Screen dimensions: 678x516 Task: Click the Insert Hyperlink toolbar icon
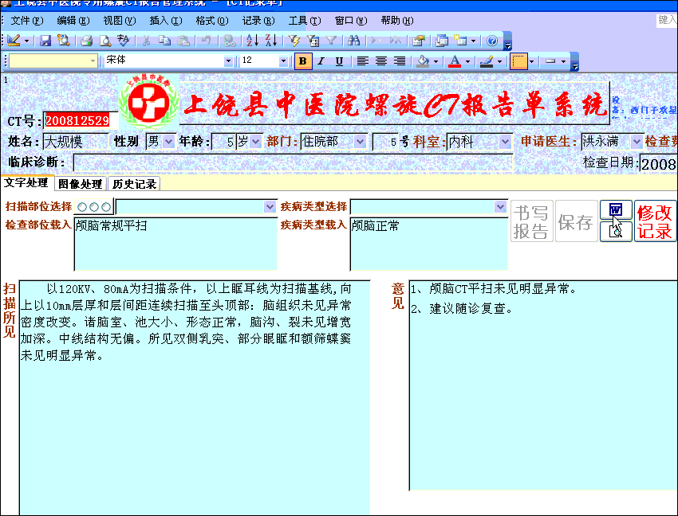(x=229, y=41)
